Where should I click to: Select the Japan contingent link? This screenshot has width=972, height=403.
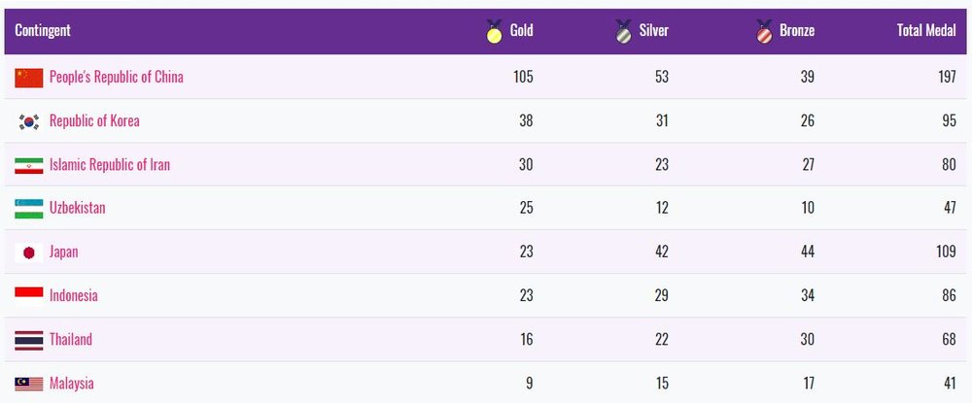64,252
